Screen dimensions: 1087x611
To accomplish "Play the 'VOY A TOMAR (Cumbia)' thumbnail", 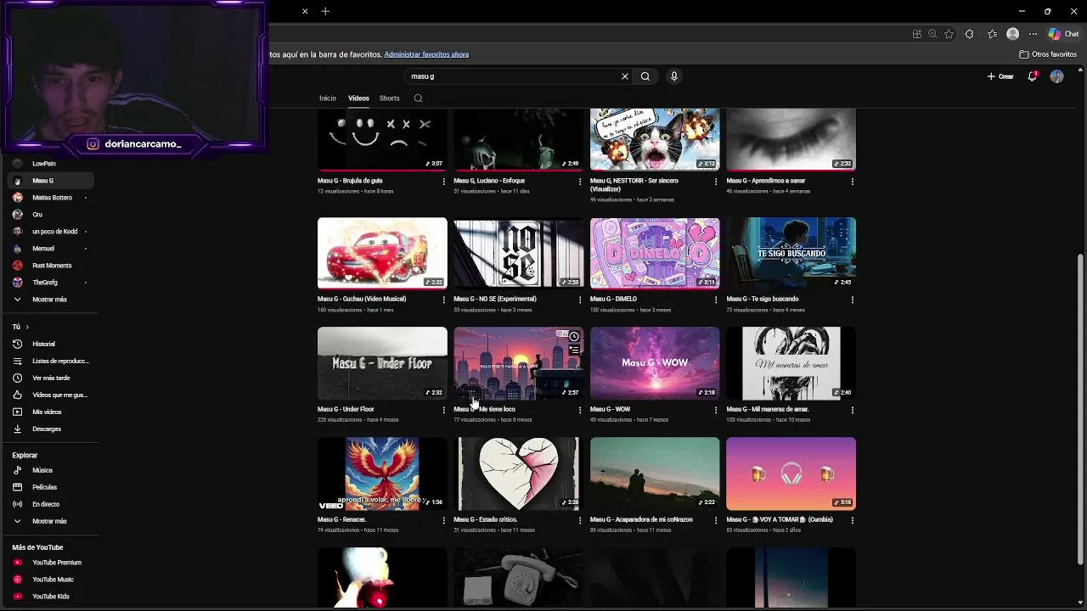I will [791, 474].
